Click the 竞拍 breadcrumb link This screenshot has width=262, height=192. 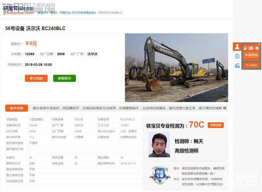tap(53, 13)
